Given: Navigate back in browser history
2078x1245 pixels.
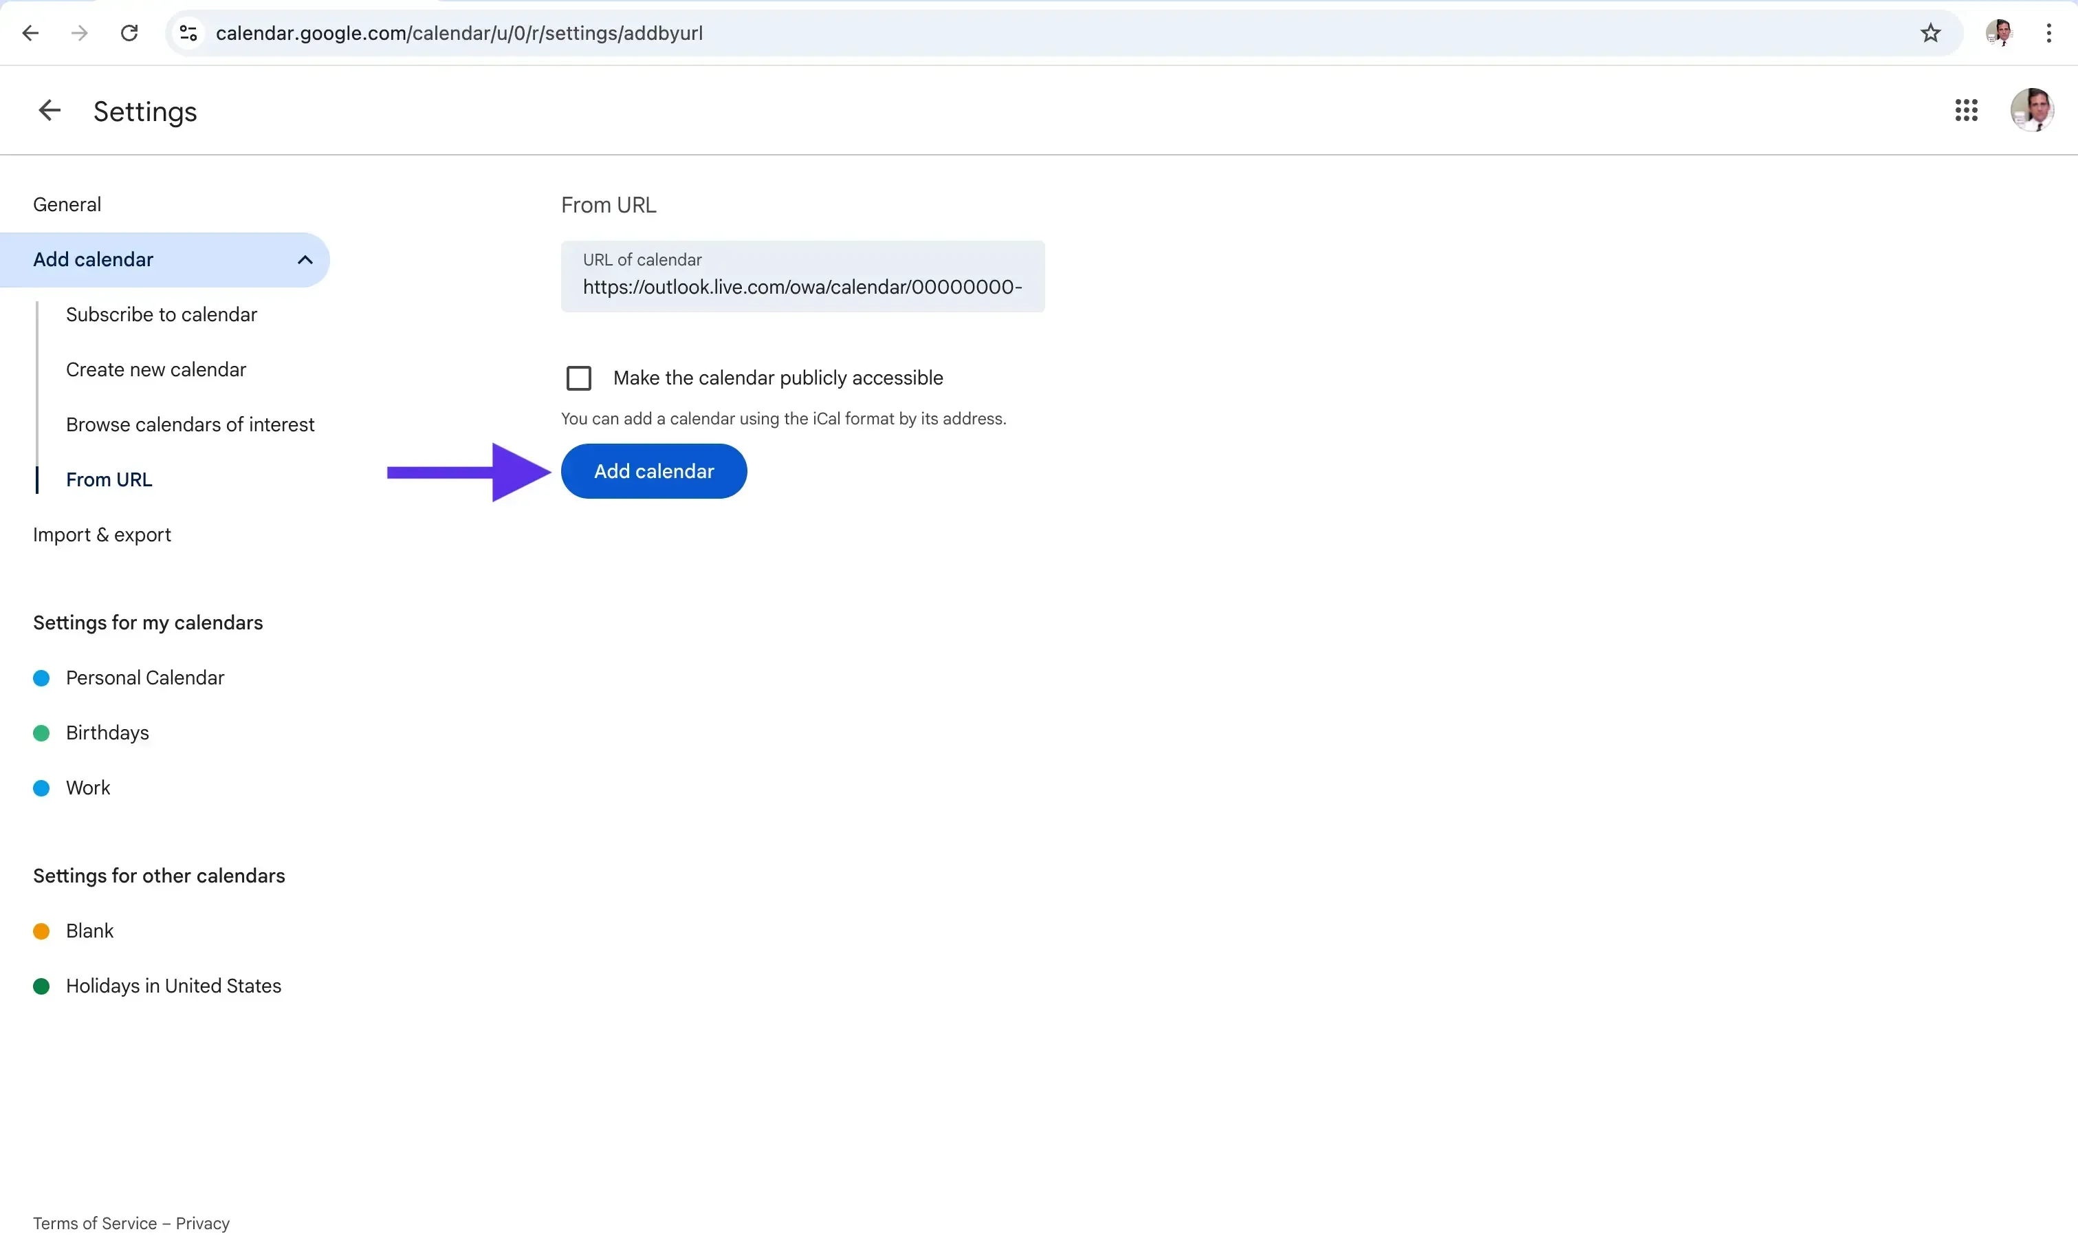Looking at the screenshot, I should point(31,33).
